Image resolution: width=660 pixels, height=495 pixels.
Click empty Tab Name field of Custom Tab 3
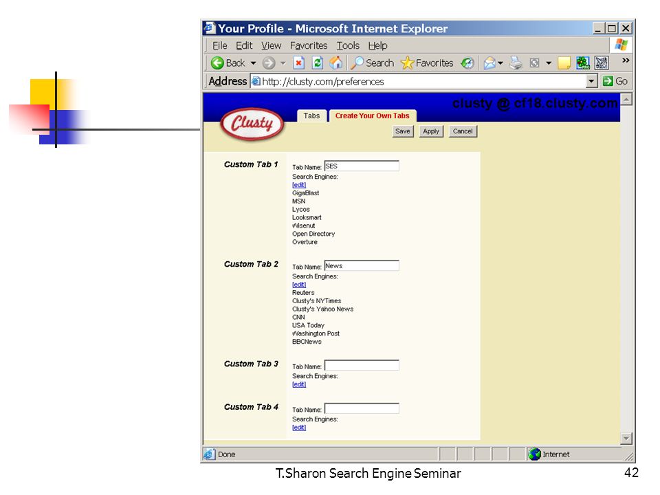point(362,365)
